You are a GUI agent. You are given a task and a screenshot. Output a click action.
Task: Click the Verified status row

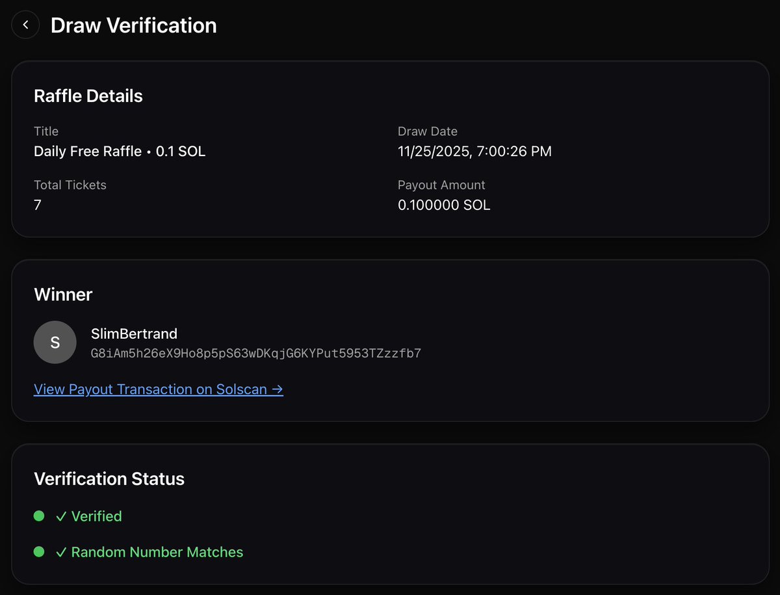tap(89, 516)
